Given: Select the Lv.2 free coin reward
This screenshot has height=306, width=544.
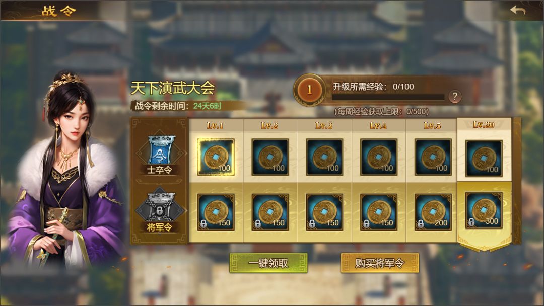Looking at the screenshot, I should coord(270,157).
